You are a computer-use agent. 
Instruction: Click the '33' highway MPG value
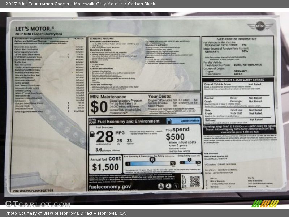click(x=129, y=141)
